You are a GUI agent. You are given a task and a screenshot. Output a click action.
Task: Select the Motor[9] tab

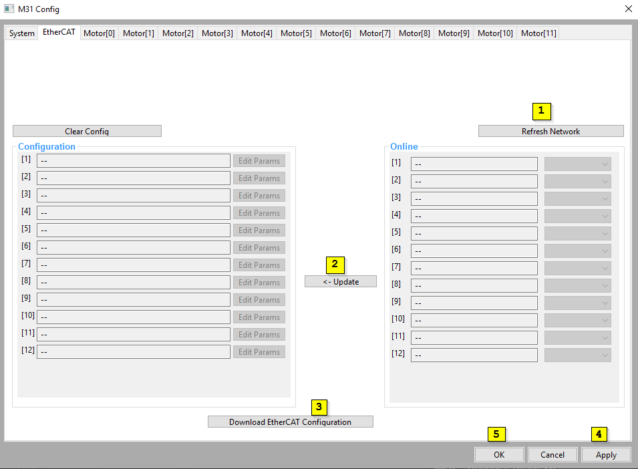pos(454,33)
